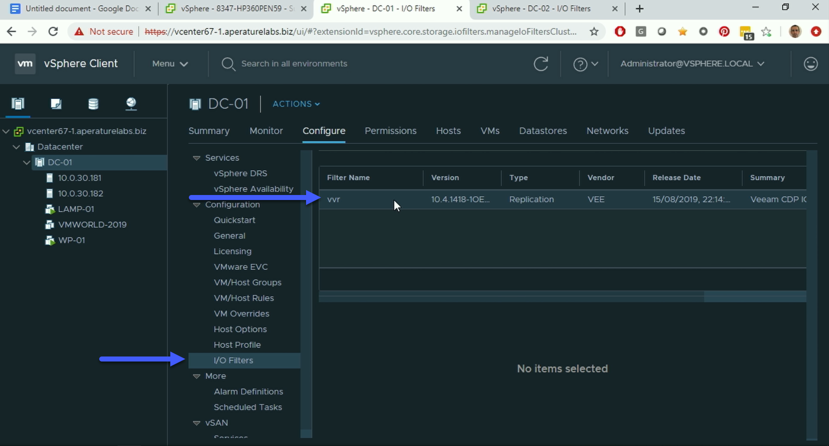Collapse the Datacenter tree node

(x=16, y=146)
